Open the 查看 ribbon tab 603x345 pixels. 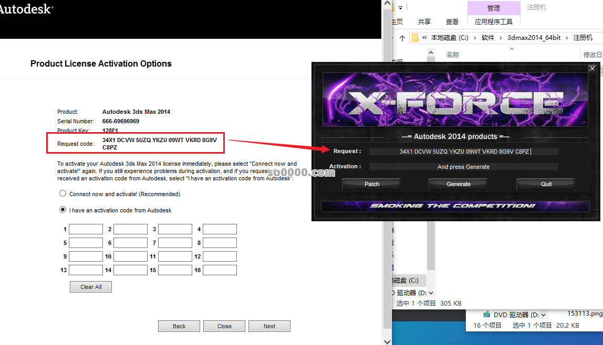[x=452, y=21]
